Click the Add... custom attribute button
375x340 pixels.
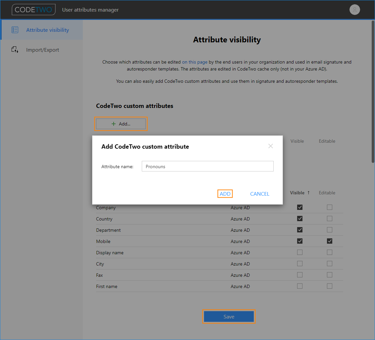121,124
